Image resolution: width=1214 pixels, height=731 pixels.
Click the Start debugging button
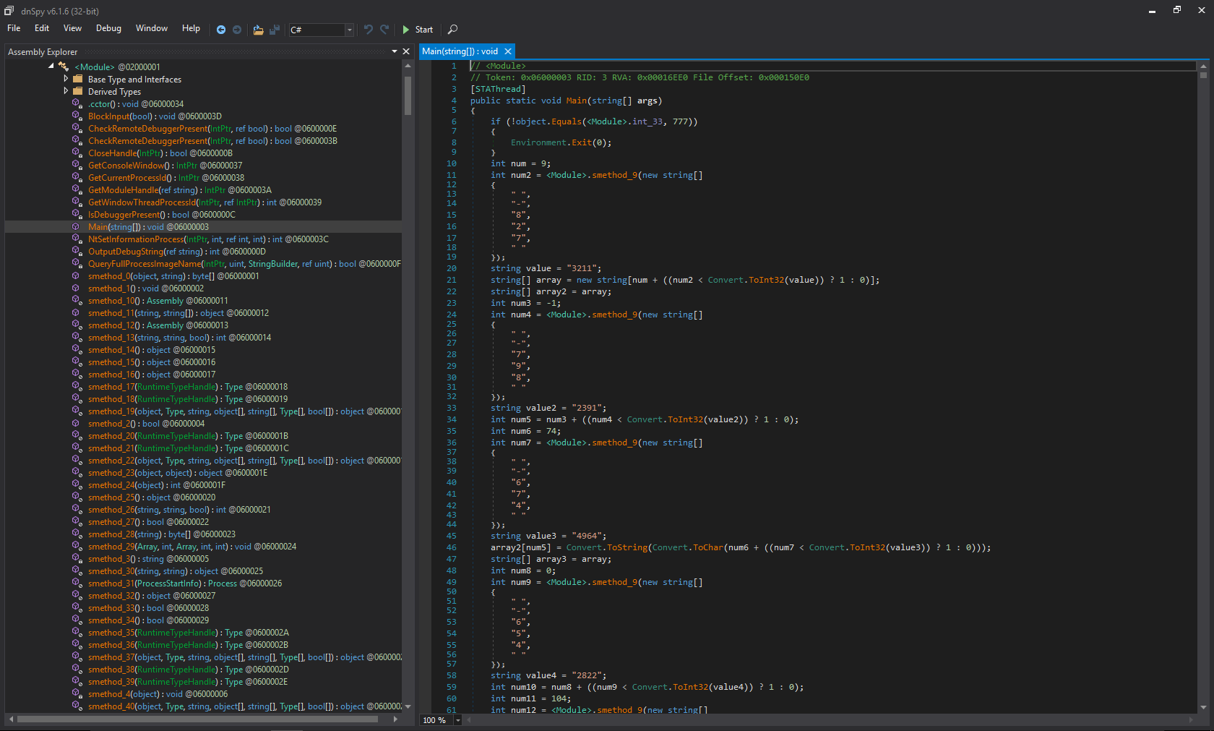(418, 30)
